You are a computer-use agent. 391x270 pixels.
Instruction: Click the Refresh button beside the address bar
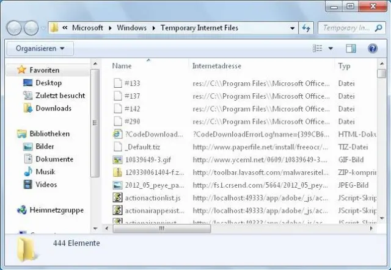[306, 28]
